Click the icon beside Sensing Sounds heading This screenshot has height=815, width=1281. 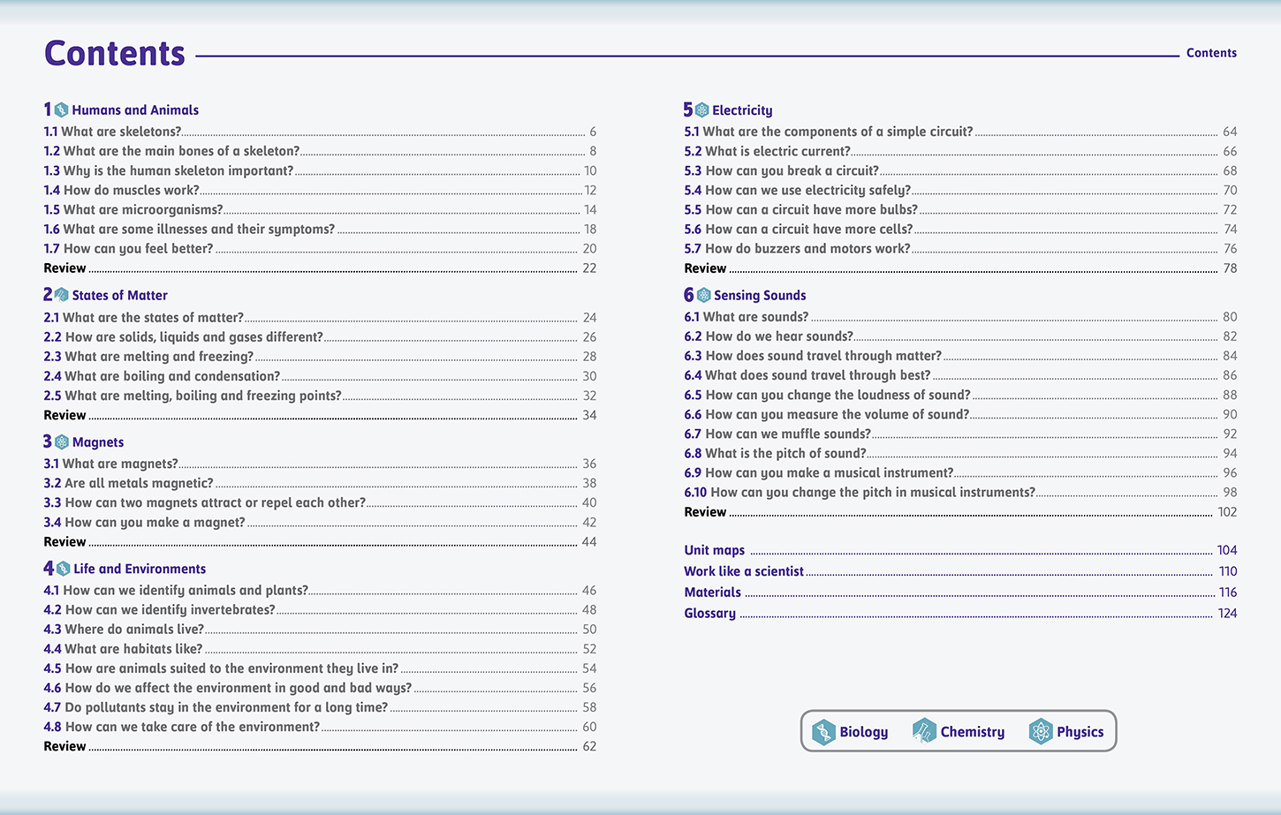pos(703,295)
